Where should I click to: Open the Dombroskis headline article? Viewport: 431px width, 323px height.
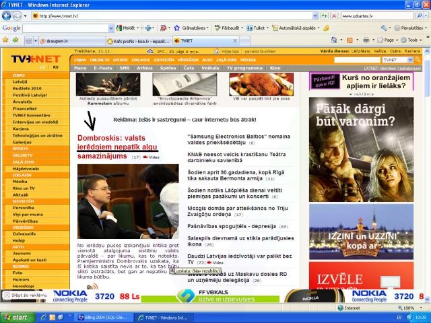pyautogui.click(x=117, y=147)
